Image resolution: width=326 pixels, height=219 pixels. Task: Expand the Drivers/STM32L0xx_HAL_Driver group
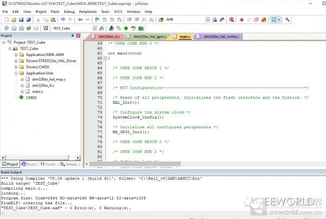tap(16, 61)
